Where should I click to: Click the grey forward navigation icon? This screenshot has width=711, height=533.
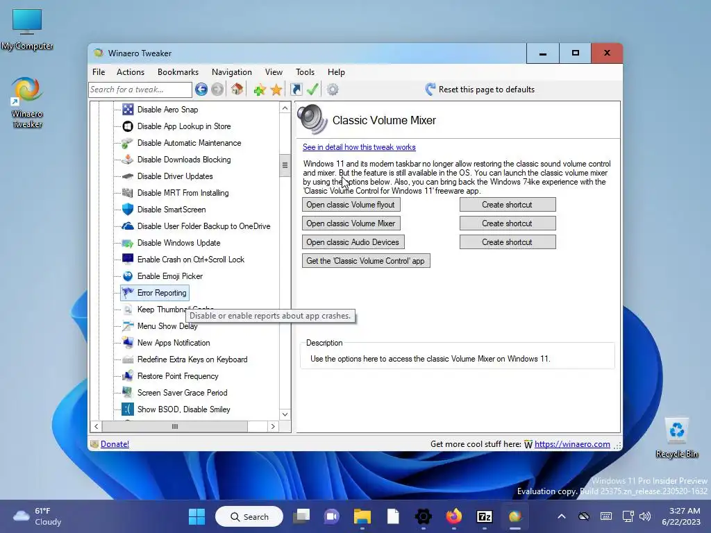[217, 90]
